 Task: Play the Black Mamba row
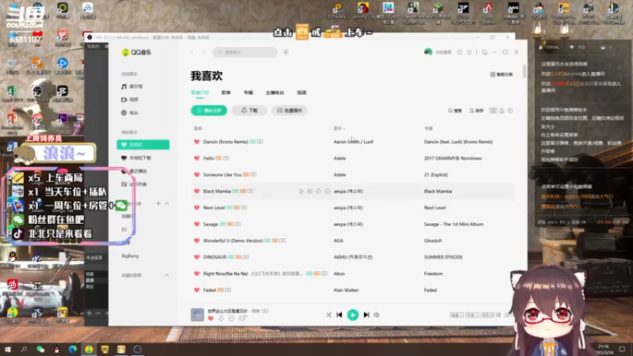click(301, 191)
